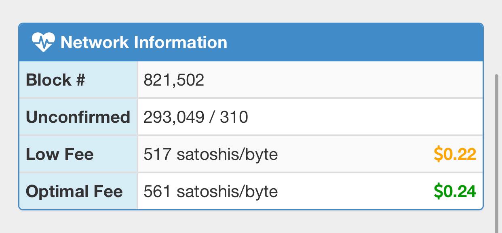Viewport: 502px width, 233px height.
Task: Click the 561 satoshis/byte value
Action: click(211, 191)
